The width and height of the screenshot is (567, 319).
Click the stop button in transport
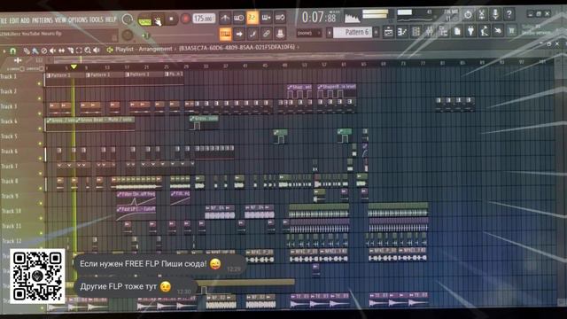[x=171, y=19]
